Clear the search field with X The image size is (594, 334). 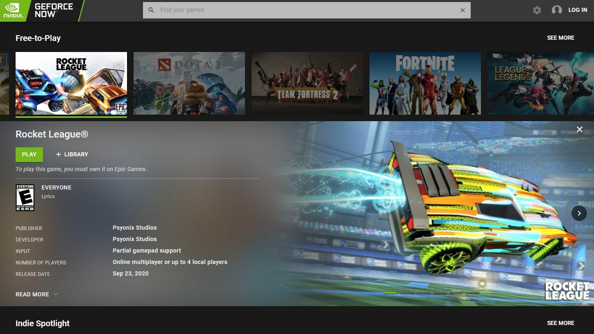click(463, 10)
